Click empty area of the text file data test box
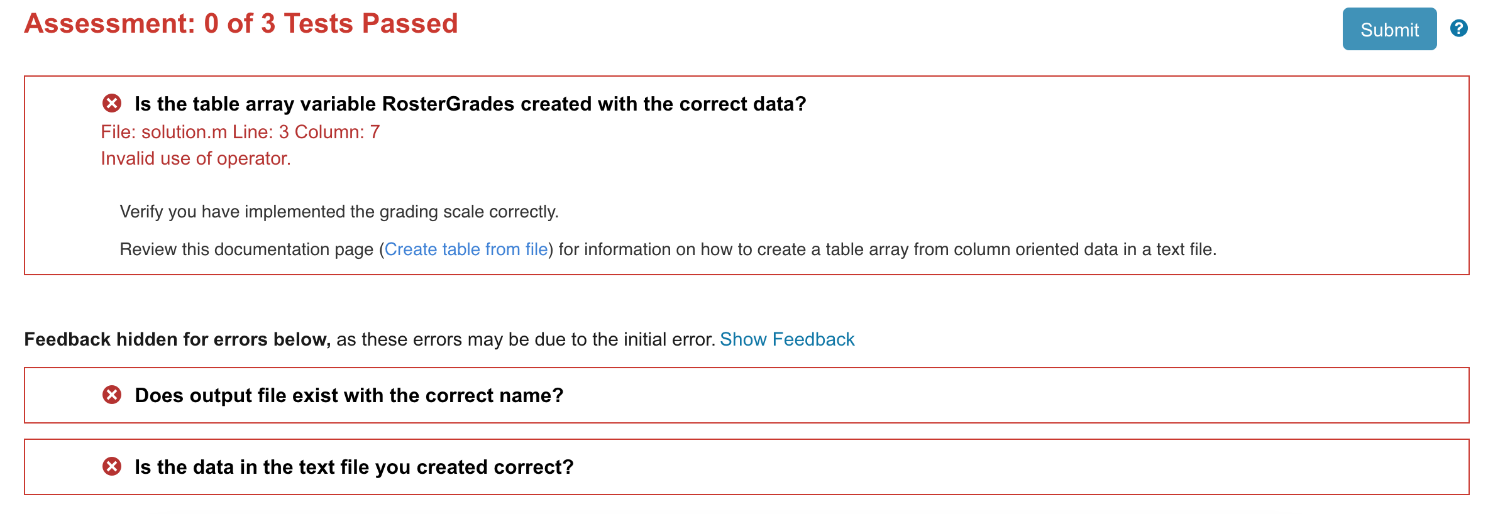The height and width of the screenshot is (514, 1510). coord(1006,467)
